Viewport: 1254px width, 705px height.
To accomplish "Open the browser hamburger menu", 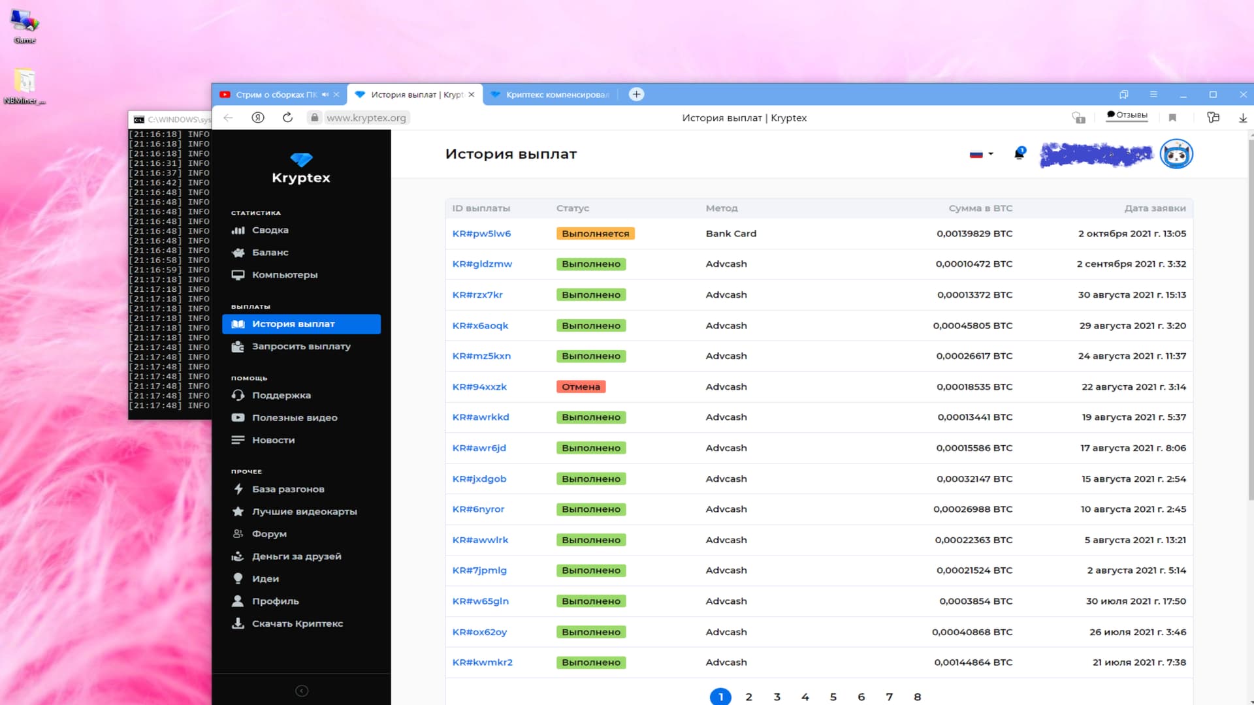I will click(x=1153, y=95).
